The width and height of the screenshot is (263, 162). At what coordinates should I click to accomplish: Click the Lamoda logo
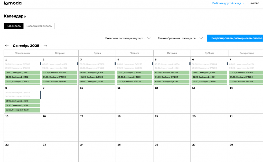[13, 3]
